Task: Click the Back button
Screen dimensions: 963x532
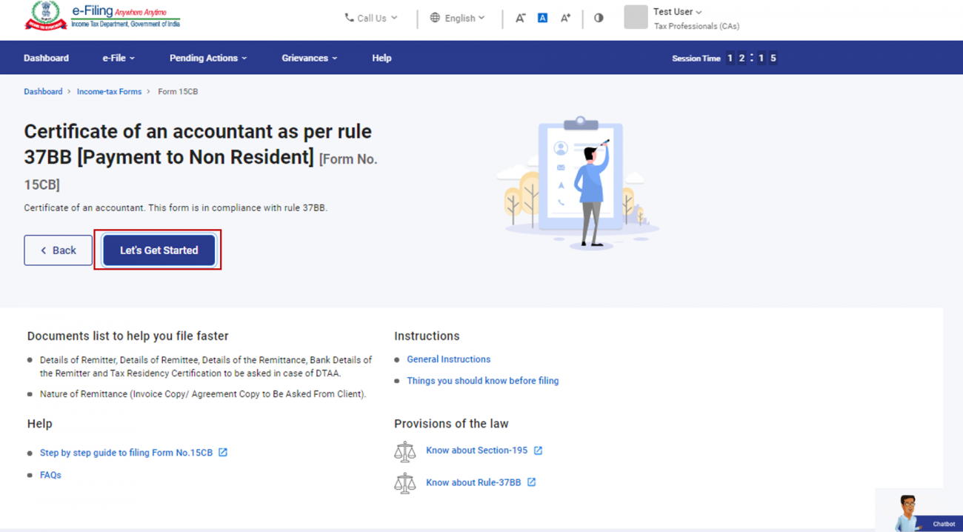Action: pyautogui.click(x=58, y=250)
